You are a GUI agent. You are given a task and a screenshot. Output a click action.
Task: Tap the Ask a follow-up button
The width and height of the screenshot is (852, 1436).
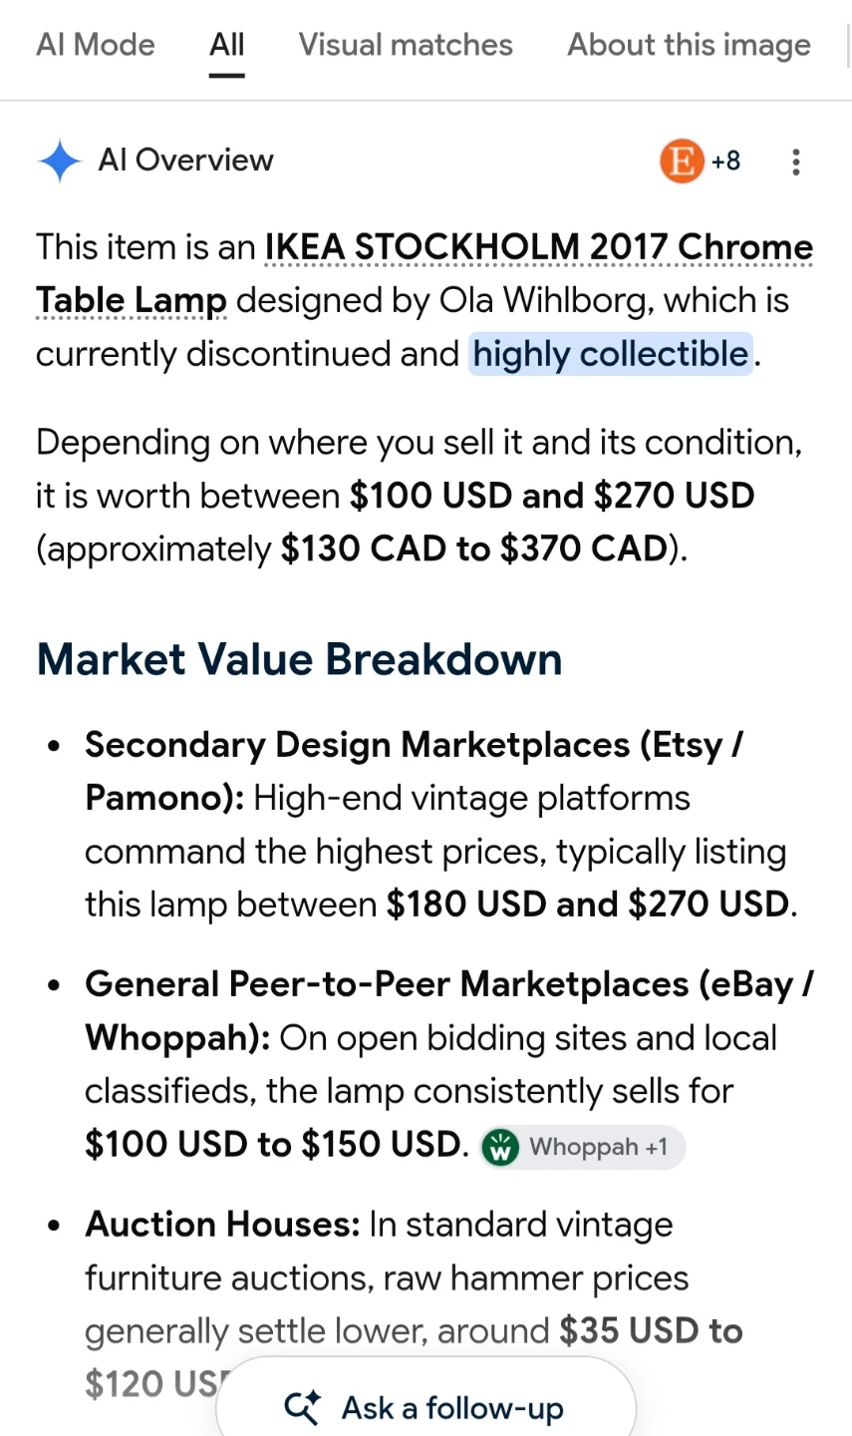tap(426, 1407)
